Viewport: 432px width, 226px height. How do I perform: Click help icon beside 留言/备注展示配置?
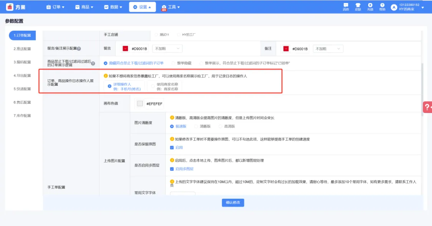(79, 49)
